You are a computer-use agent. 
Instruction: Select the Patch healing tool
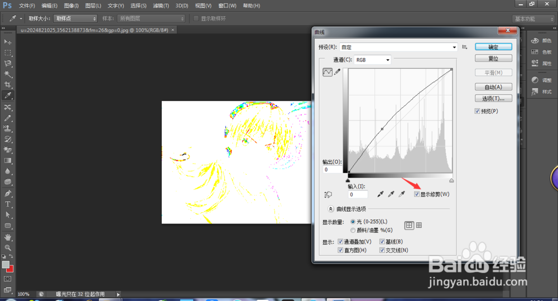pos(7,107)
